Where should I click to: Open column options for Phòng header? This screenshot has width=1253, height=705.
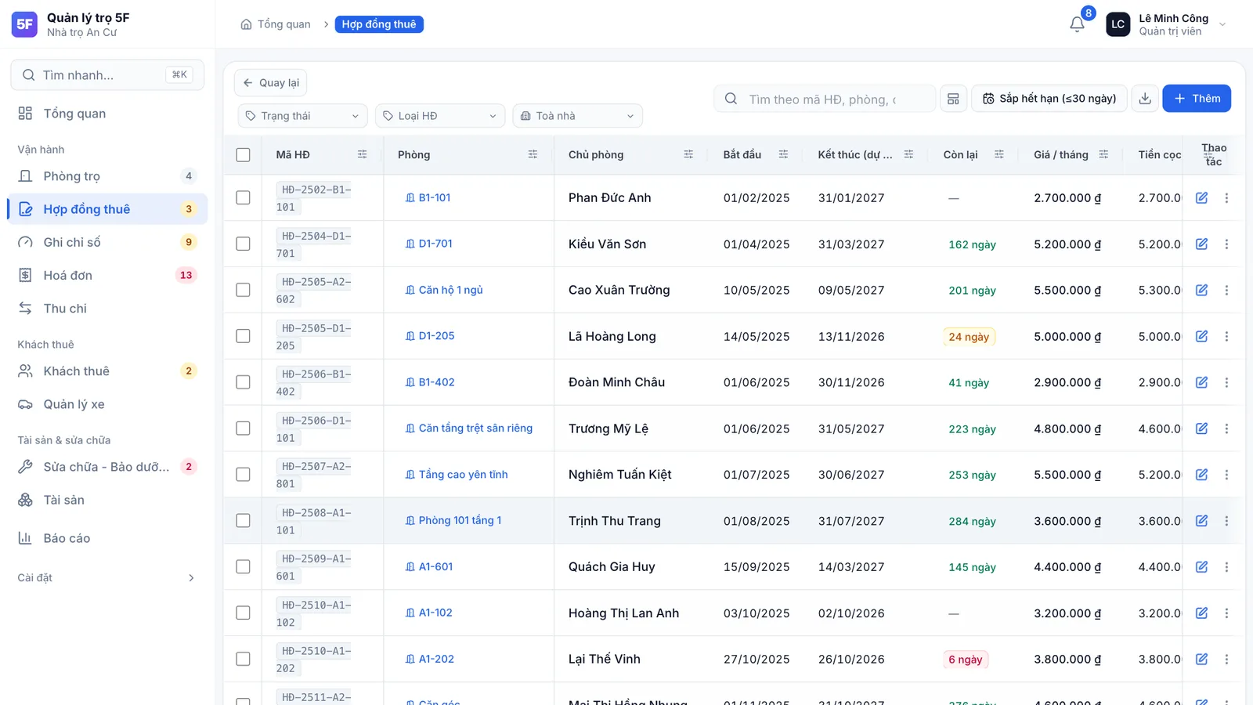[533, 154]
